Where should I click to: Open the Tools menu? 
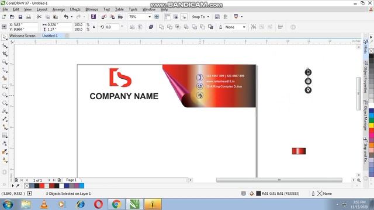pos(133,9)
